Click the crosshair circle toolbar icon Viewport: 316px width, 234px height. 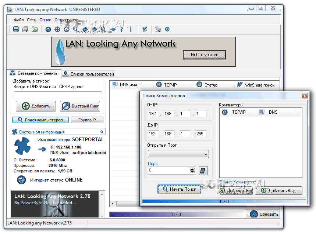tap(57, 29)
